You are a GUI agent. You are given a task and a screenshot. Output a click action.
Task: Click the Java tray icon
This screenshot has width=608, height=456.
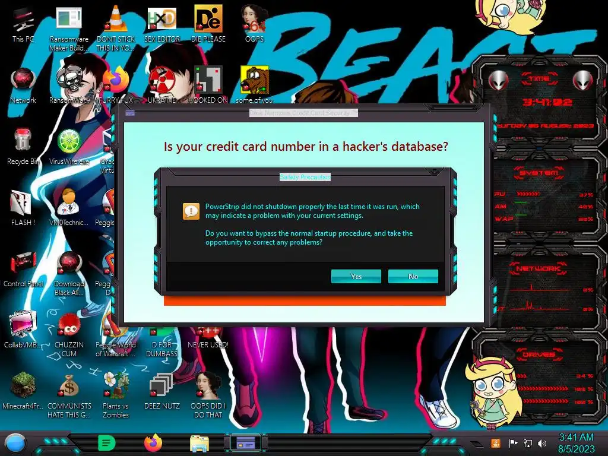[496, 443]
